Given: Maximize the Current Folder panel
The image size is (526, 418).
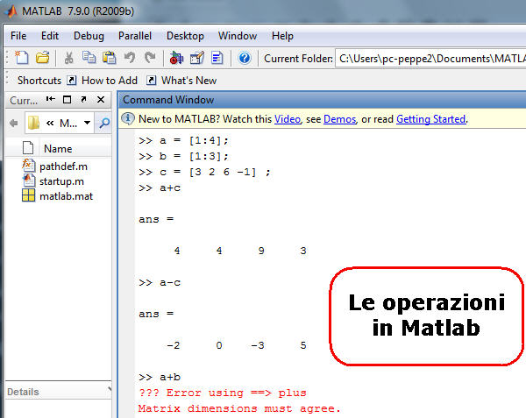Looking at the screenshot, I should click(68, 99).
